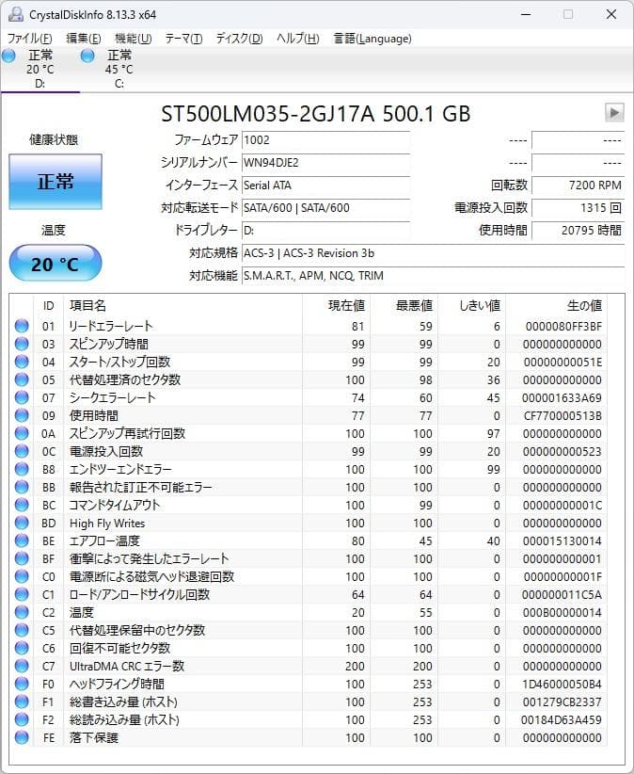The width and height of the screenshot is (634, 774).
Task: Click status orb for attribute BB 報告された訂正不可能エラー
Action: coord(22,487)
